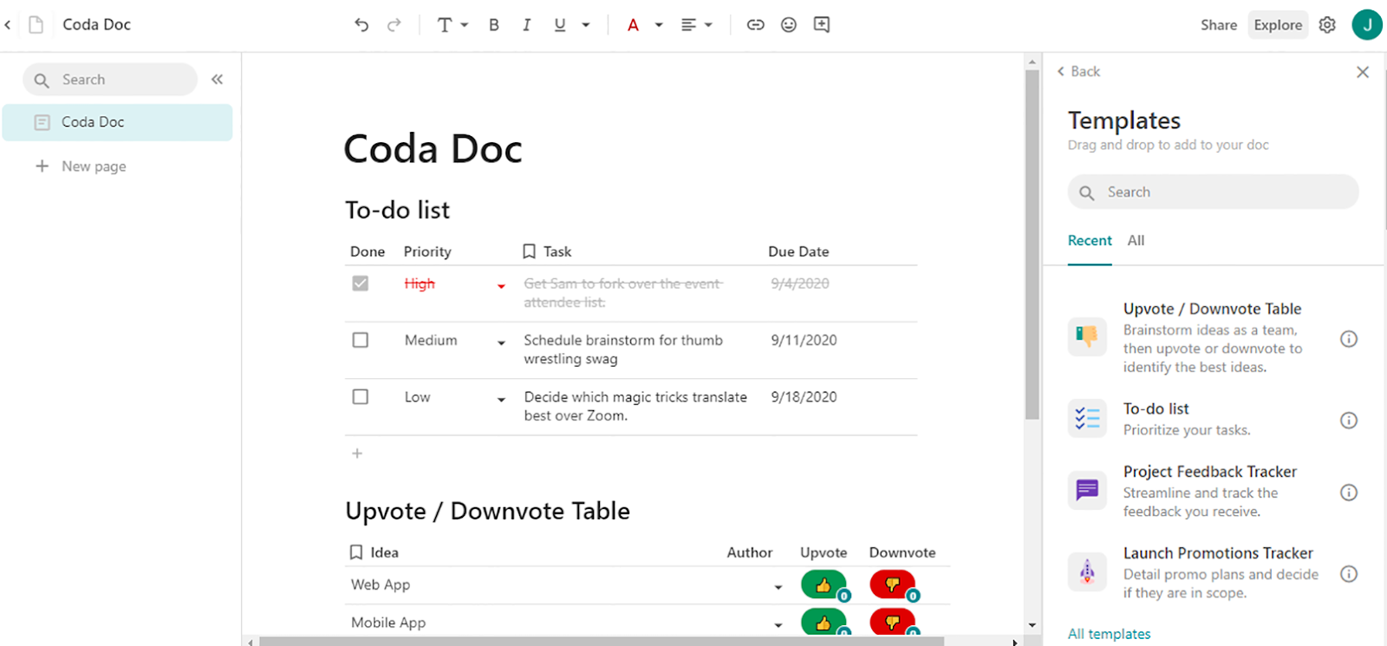Open Author dropdown for Mobile App row
This screenshot has width=1387, height=646.
tap(778, 624)
